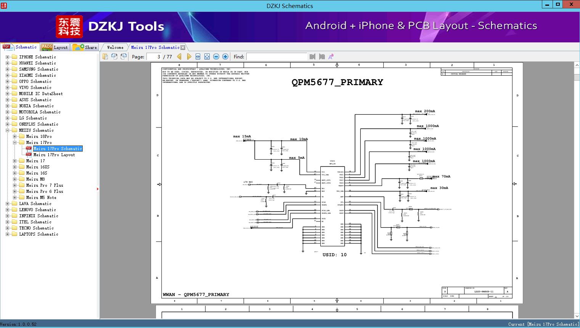Click the fit page icon
The height and width of the screenshot is (328, 580).
click(207, 57)
